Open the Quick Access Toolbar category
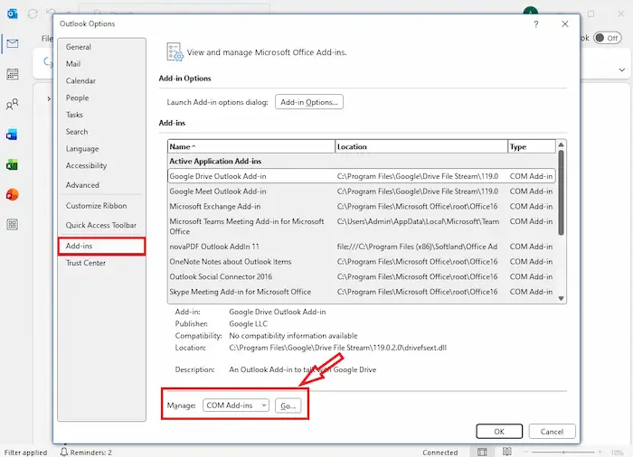Viewport: 633px width, 457px height. 101,225
